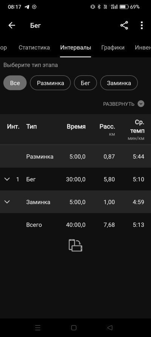Open the Интервалы tab
Screen dimensions: 151x337
click(75, 47)
